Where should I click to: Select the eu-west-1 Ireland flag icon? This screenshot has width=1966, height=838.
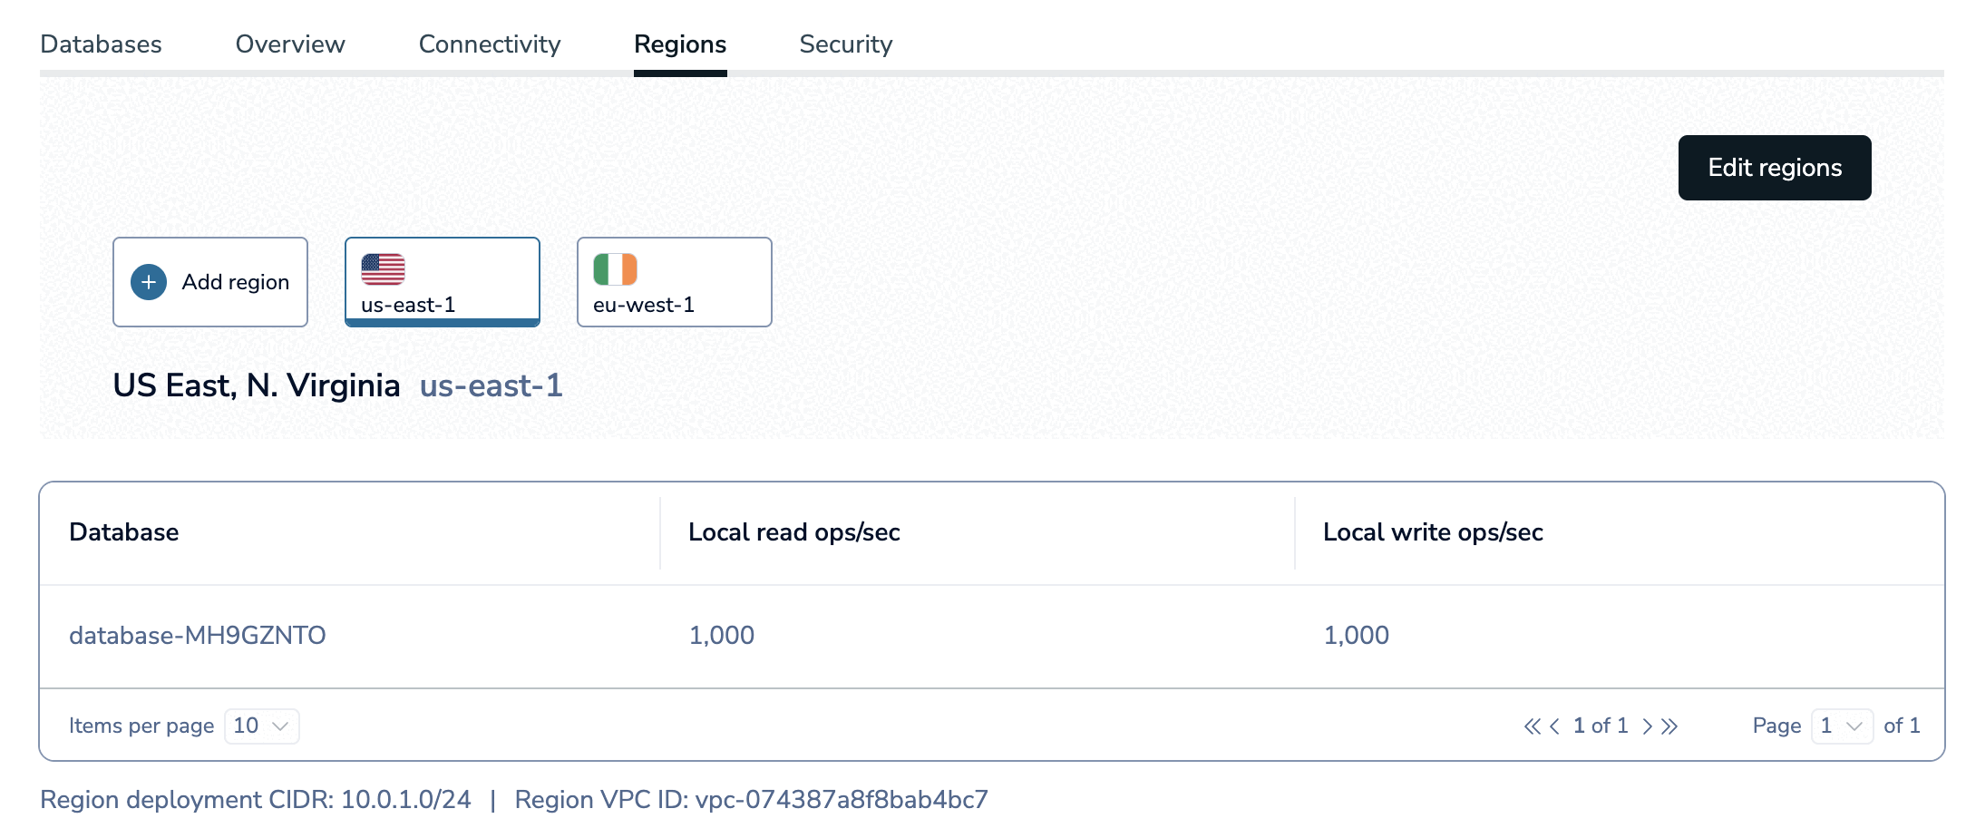click(616, 268)
